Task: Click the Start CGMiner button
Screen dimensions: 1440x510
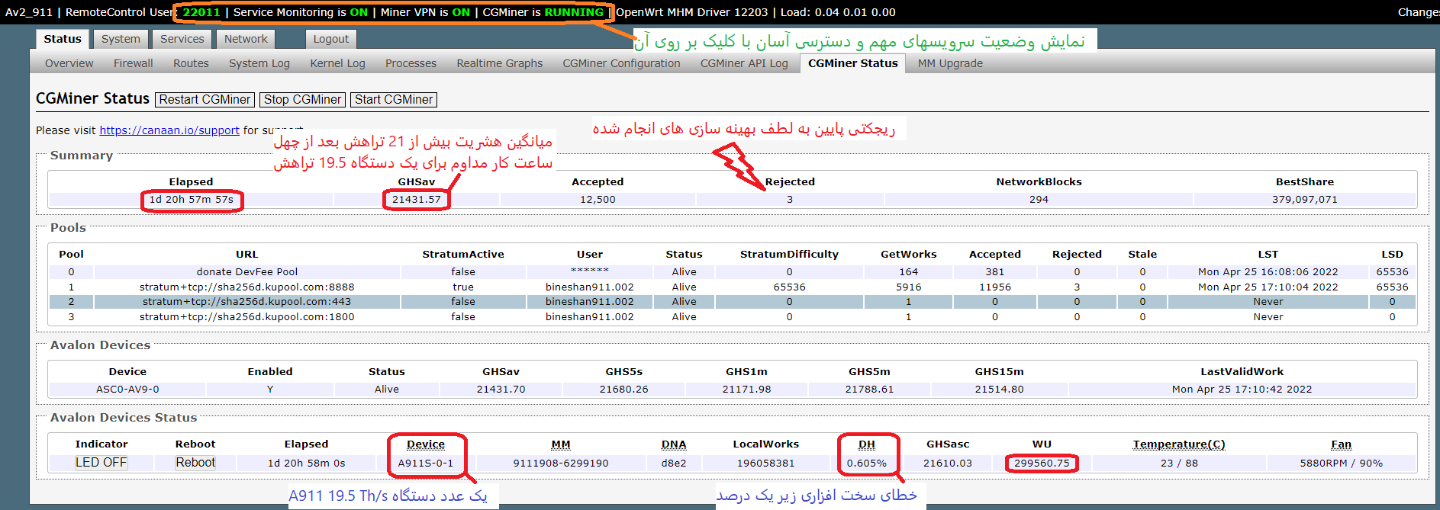Action: (394, 100)
